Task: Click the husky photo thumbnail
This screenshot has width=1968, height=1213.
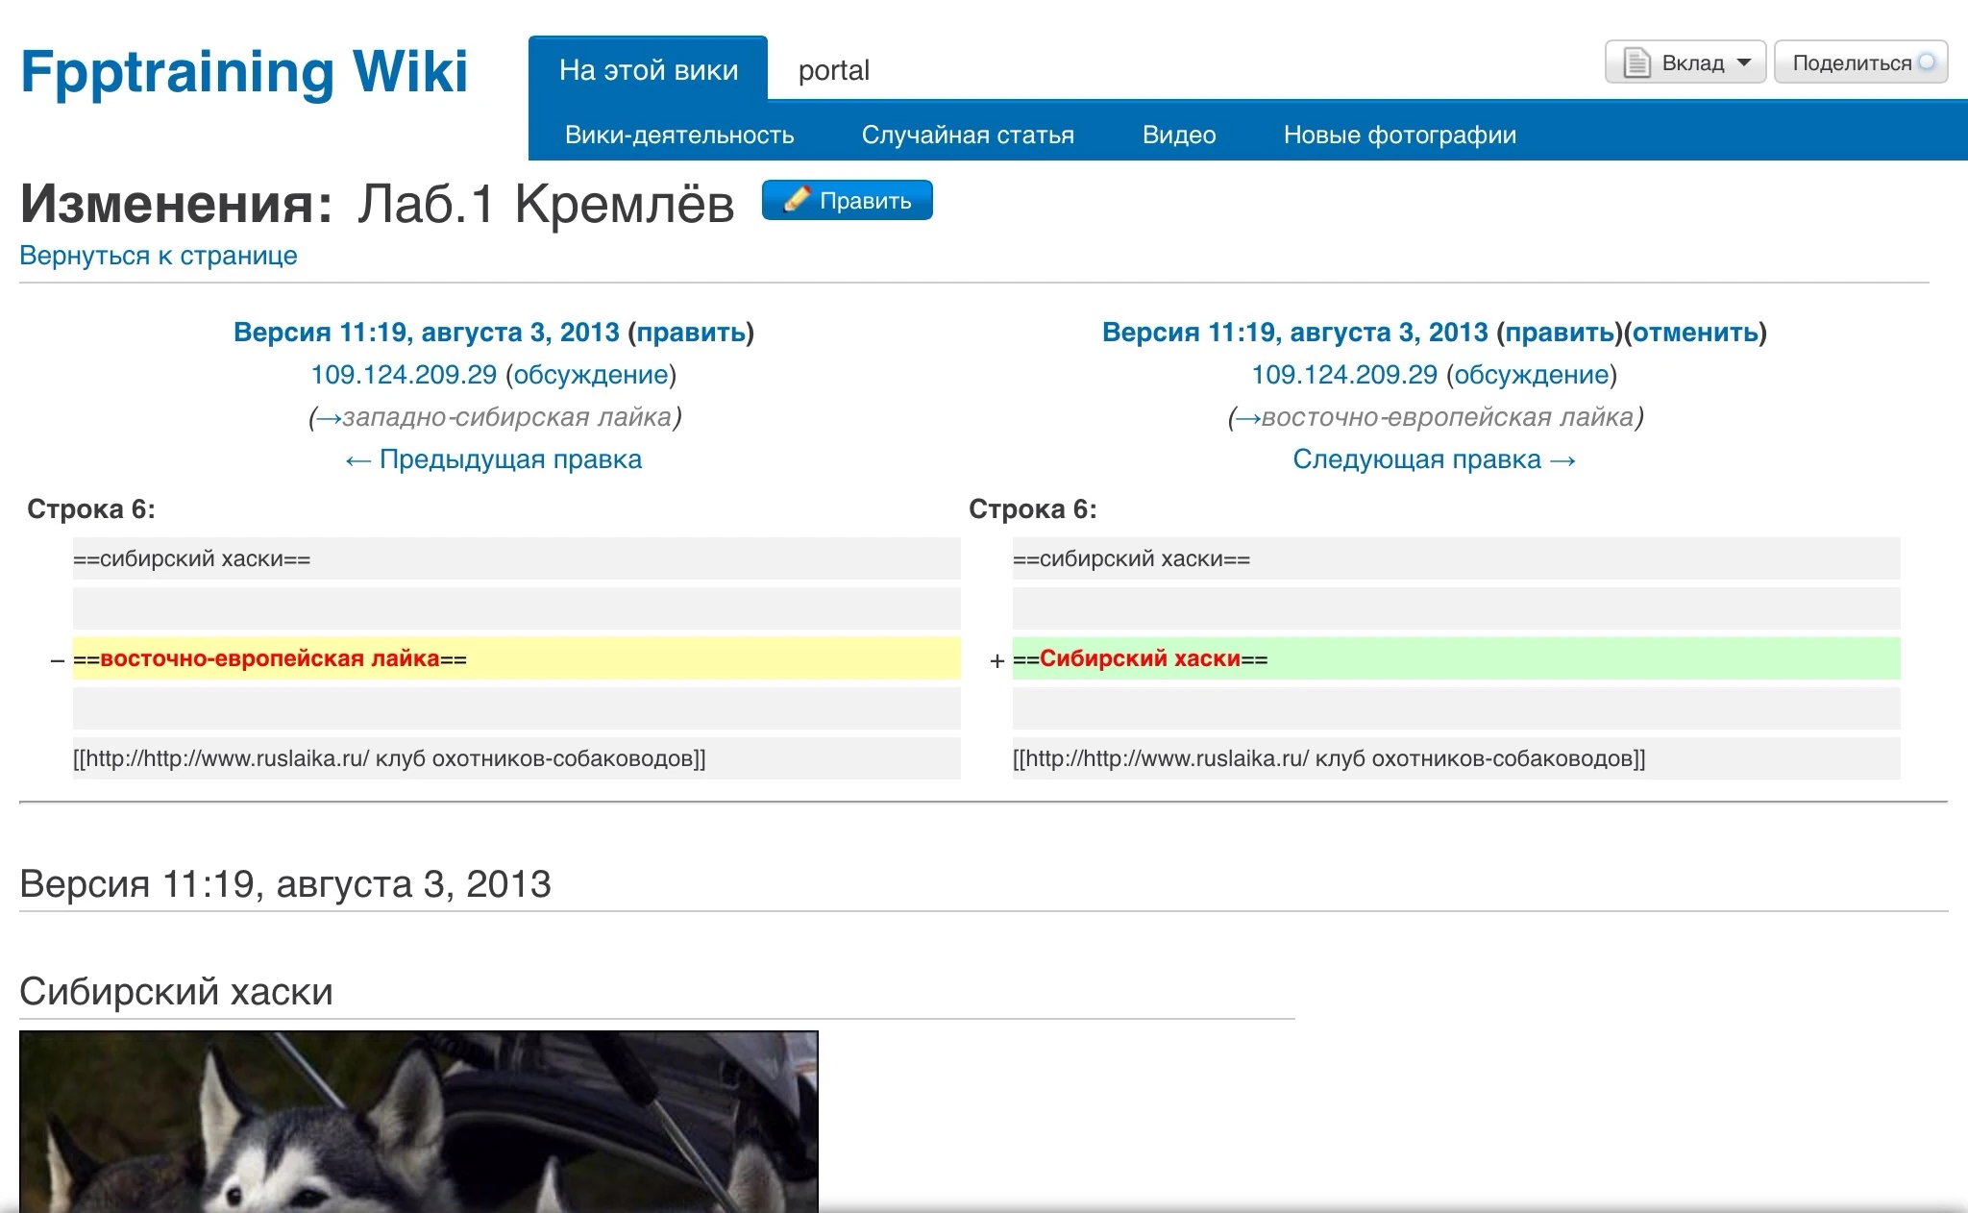Action: tap(418, 1121)
